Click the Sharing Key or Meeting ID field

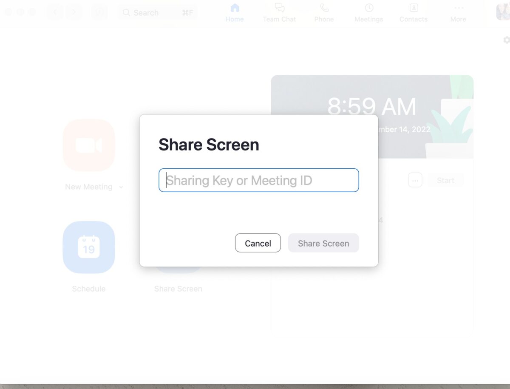coord(258,180)
